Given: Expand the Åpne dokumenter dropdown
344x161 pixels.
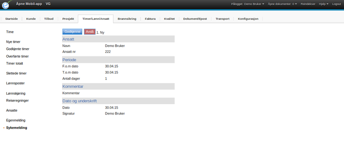Looking at the screenshot, I should coord(282,4).
